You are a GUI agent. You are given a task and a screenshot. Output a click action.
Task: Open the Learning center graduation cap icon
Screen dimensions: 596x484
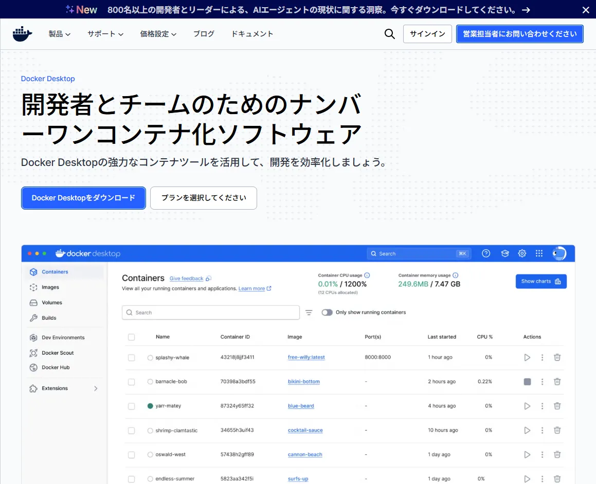[x=505, y=253]
